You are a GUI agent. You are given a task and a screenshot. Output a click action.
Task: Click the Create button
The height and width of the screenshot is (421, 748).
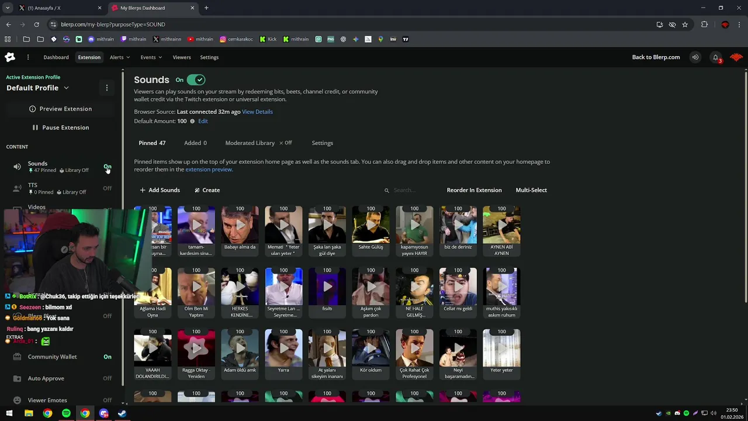coord(207,190)
